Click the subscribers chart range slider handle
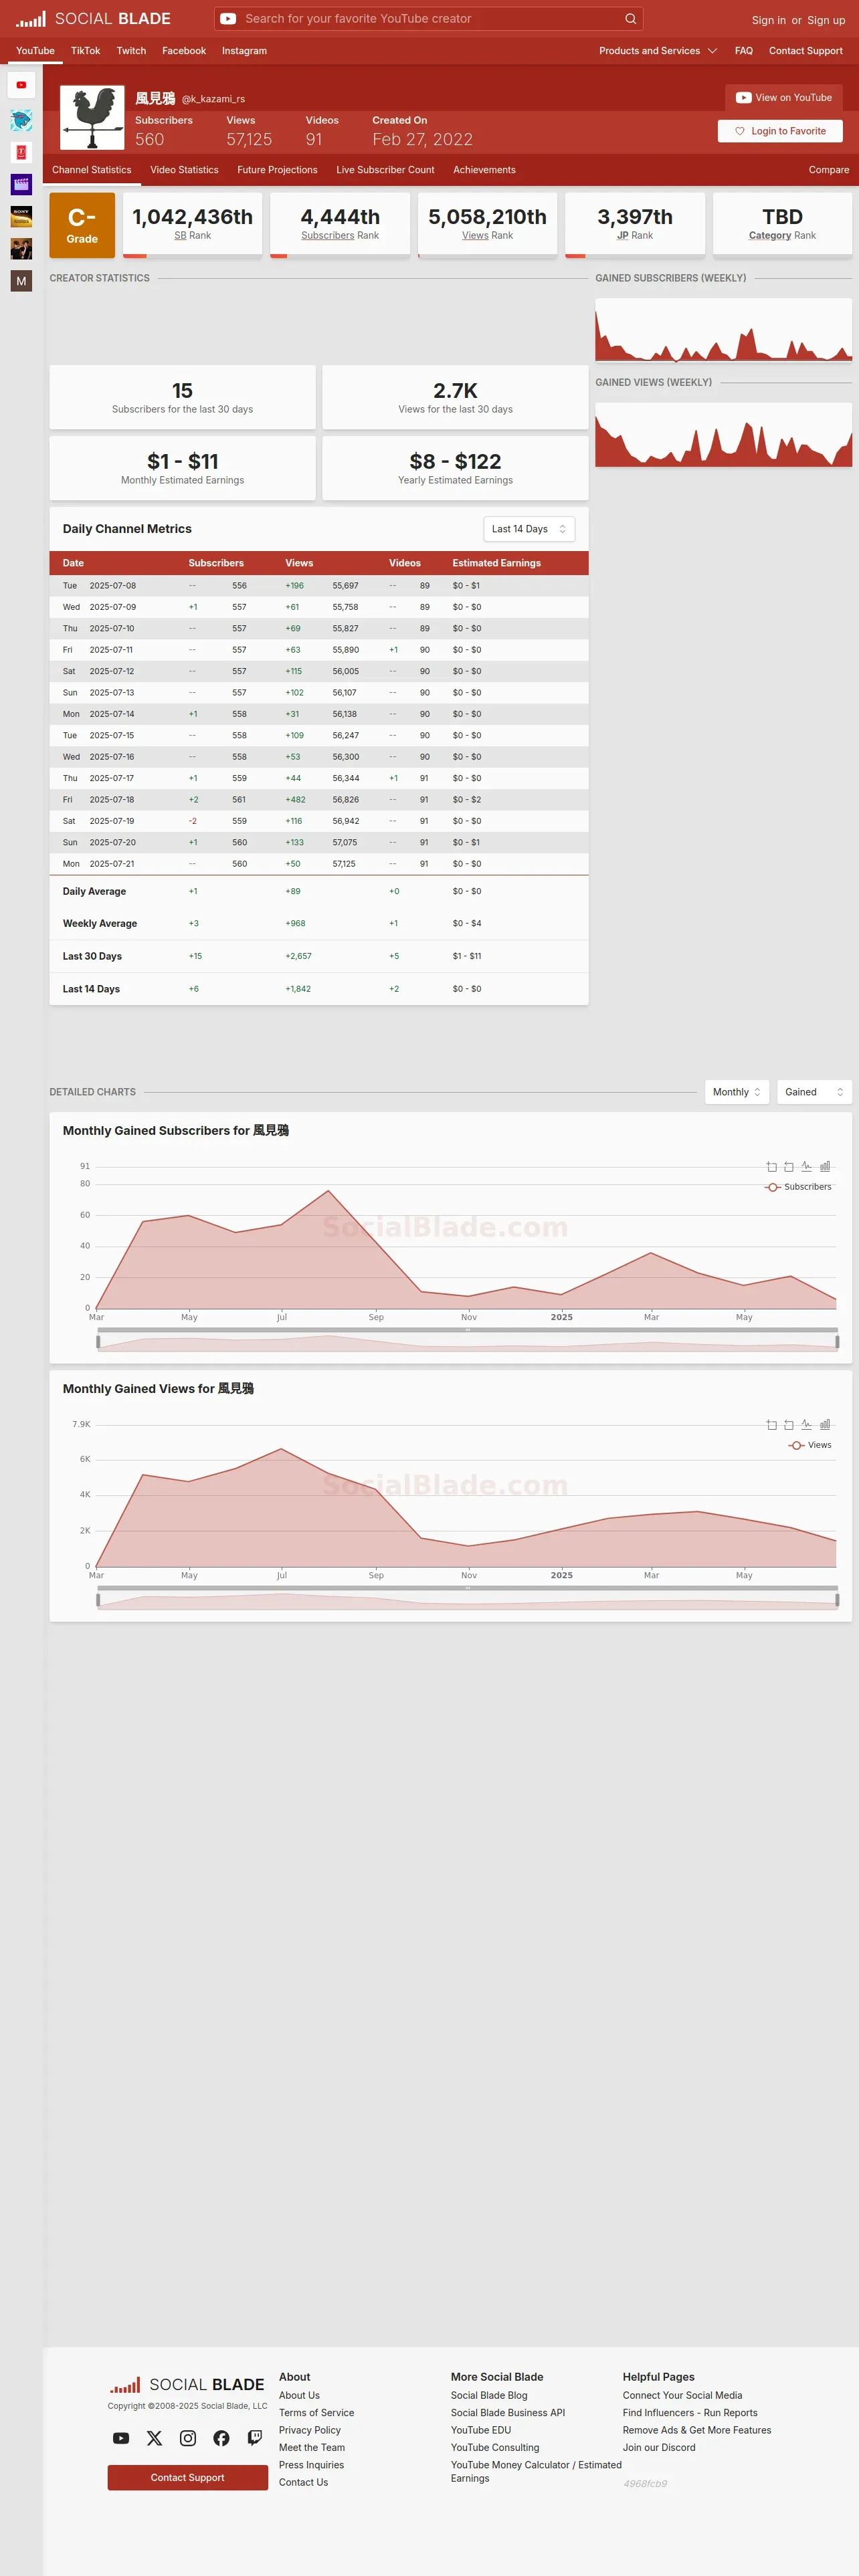This screenshot has width=859, height=2576. 467,1330
